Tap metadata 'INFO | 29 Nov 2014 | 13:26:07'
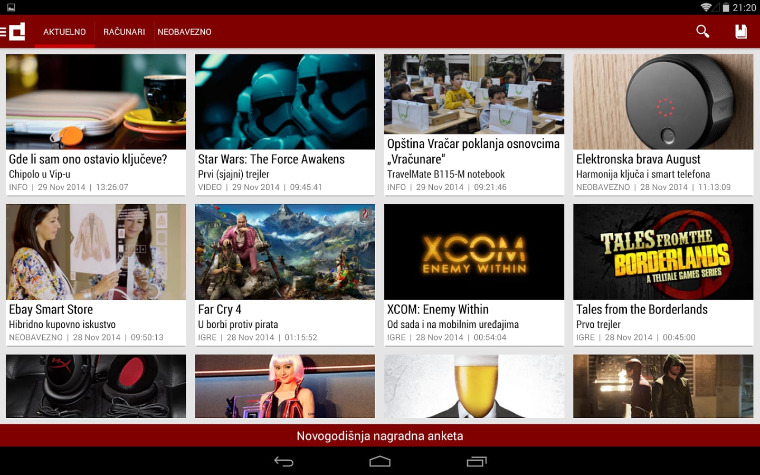This screenshot has width=760, height=475. pyautogui.click(x=69, y=187)
